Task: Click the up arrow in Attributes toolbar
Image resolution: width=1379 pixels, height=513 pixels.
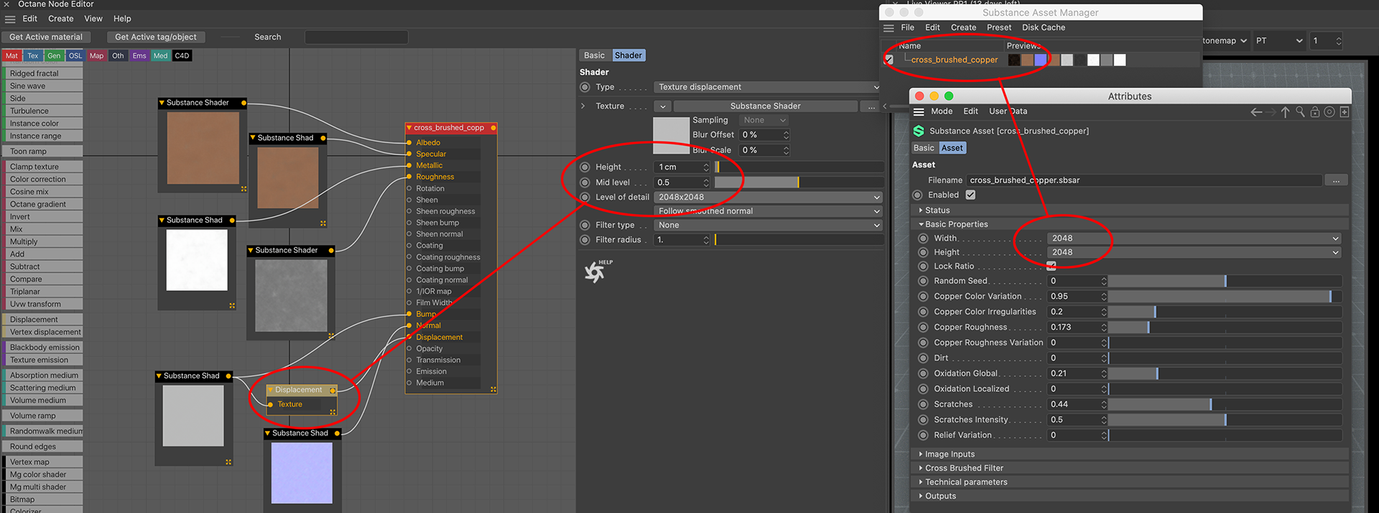Action: (1285, 112)
